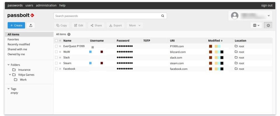Viewport: 280px width, 116px height.
Task: Click the root folder icon in Facebook row
Action: coord(236,69)
